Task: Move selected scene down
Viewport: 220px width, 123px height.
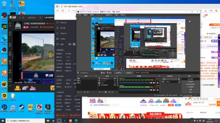Action: pos(88,92)
